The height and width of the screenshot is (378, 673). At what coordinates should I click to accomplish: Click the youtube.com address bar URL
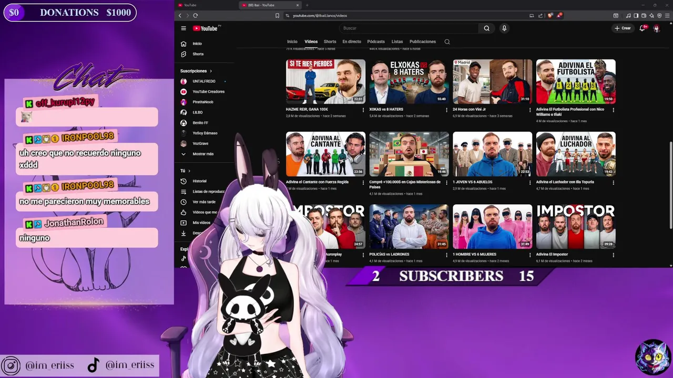pos(320,16)
